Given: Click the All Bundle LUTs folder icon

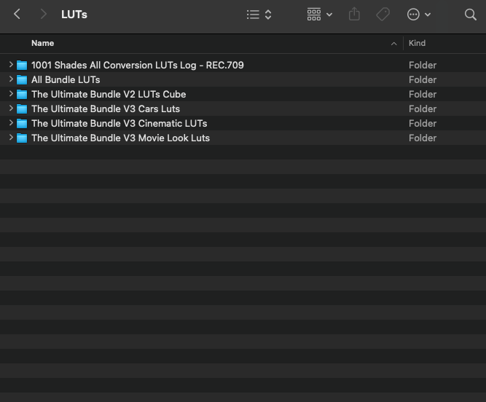Looking at the screenshot, I should point(22,80).
